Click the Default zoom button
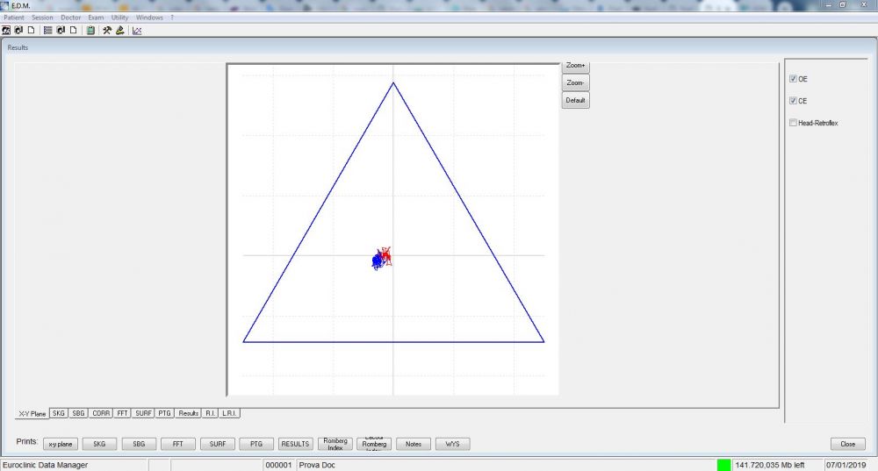 point(576,100)
